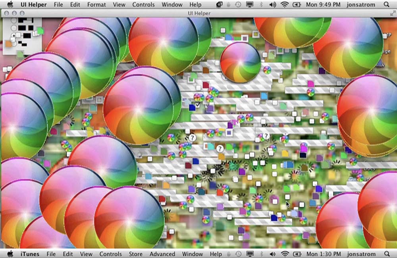Open Wi-Fi status icon near the 1:30 PM clock
The image size is (397, 258).
[x=285, y=254]
